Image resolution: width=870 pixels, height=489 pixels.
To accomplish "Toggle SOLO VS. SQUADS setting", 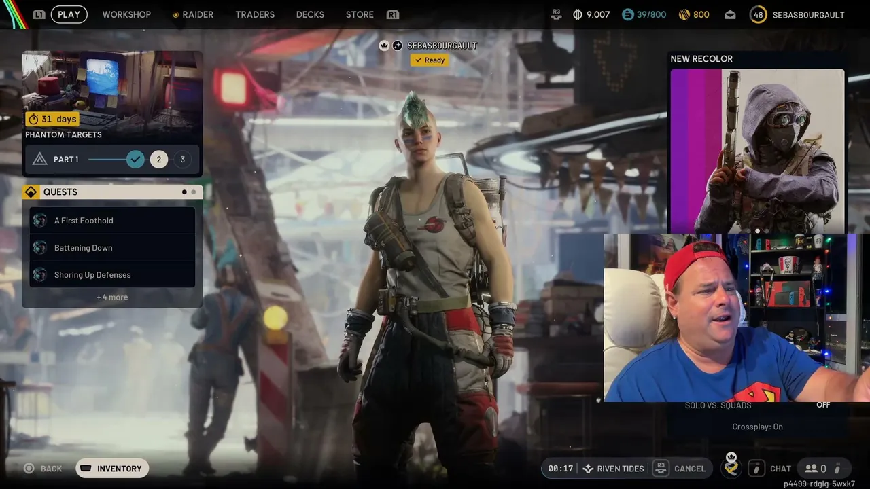I will (757, 405).
